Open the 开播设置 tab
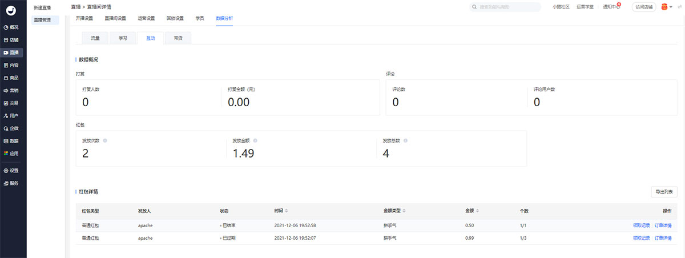The image size is (685, 258). point(84,18)
